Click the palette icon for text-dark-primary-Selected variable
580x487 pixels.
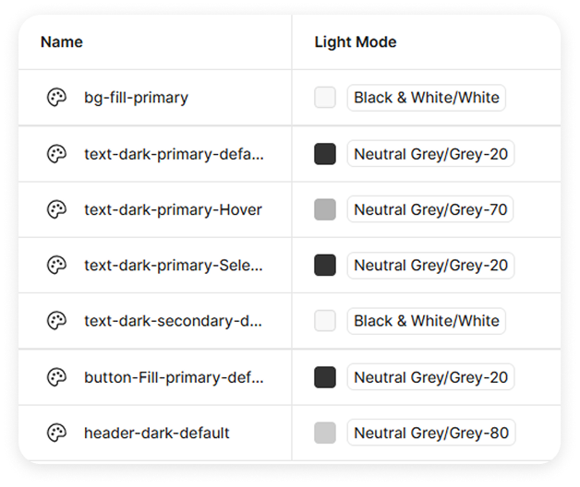pos(56,266)
